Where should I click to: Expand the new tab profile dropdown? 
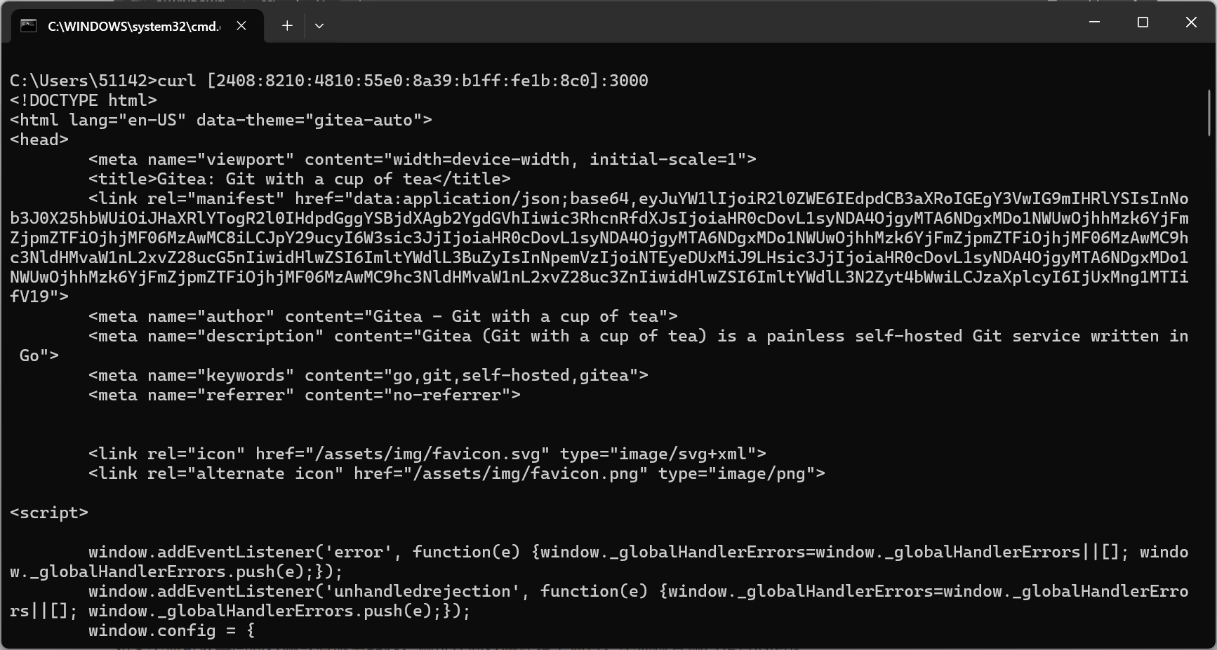click(319, 26)
